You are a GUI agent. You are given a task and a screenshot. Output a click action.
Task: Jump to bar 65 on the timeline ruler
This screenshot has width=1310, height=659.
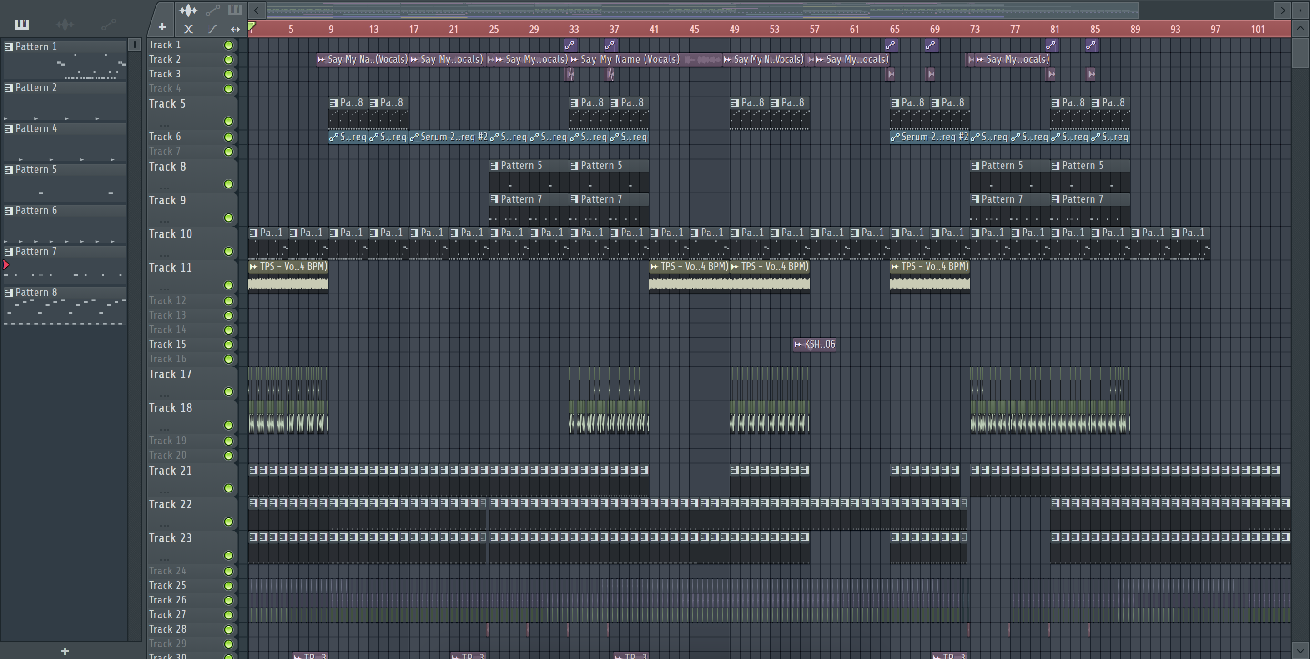pos(895,30)
